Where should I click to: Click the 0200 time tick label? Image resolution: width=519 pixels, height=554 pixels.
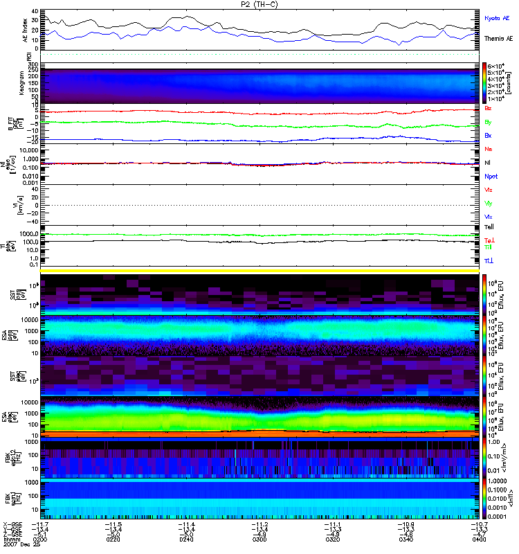coord(40,539)
